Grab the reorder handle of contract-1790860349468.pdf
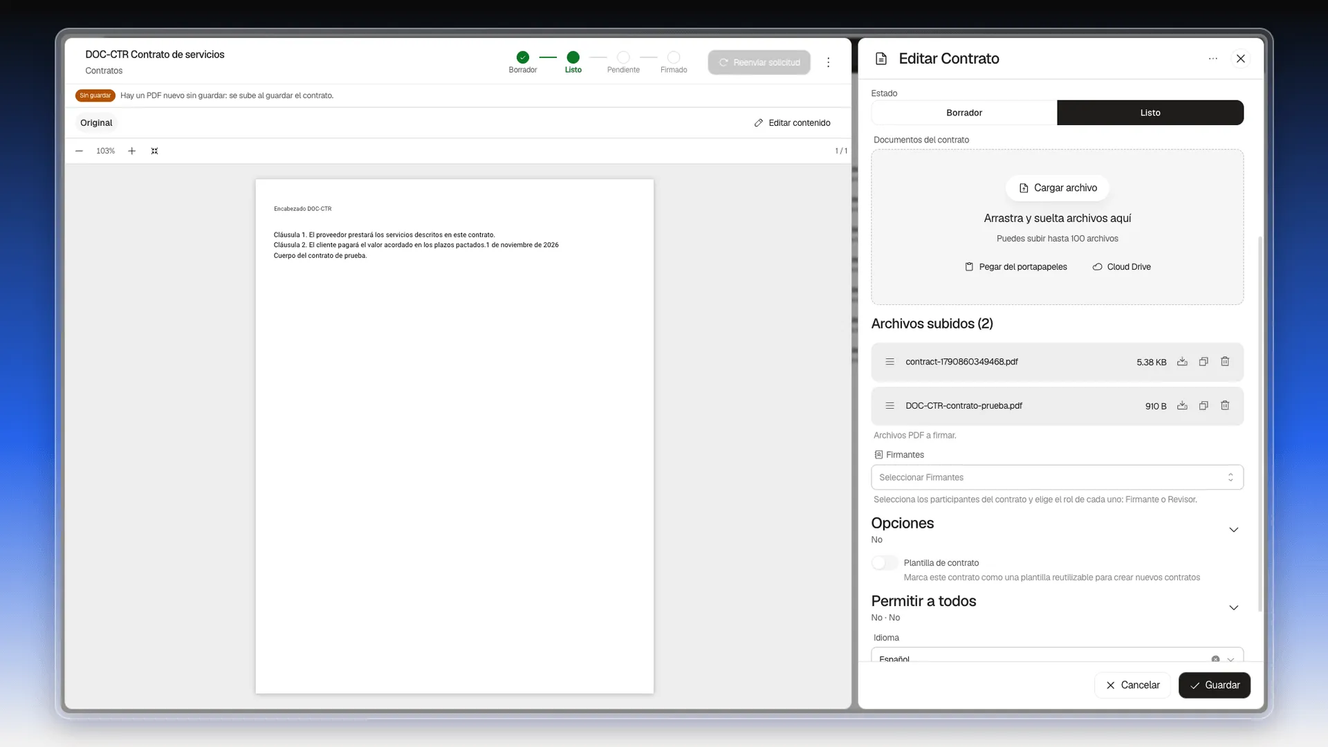This screenshot has width=1328, height=747. point(890,362)
